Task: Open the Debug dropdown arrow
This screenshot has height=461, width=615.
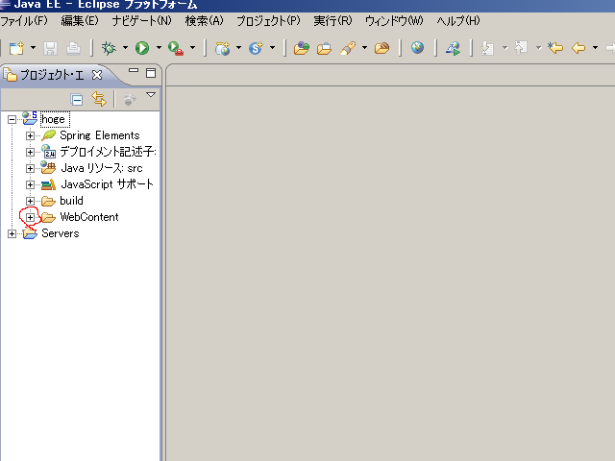Action: pos(125,48)
